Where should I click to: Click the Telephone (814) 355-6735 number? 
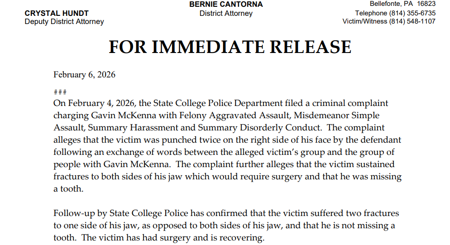coord(395,13)
